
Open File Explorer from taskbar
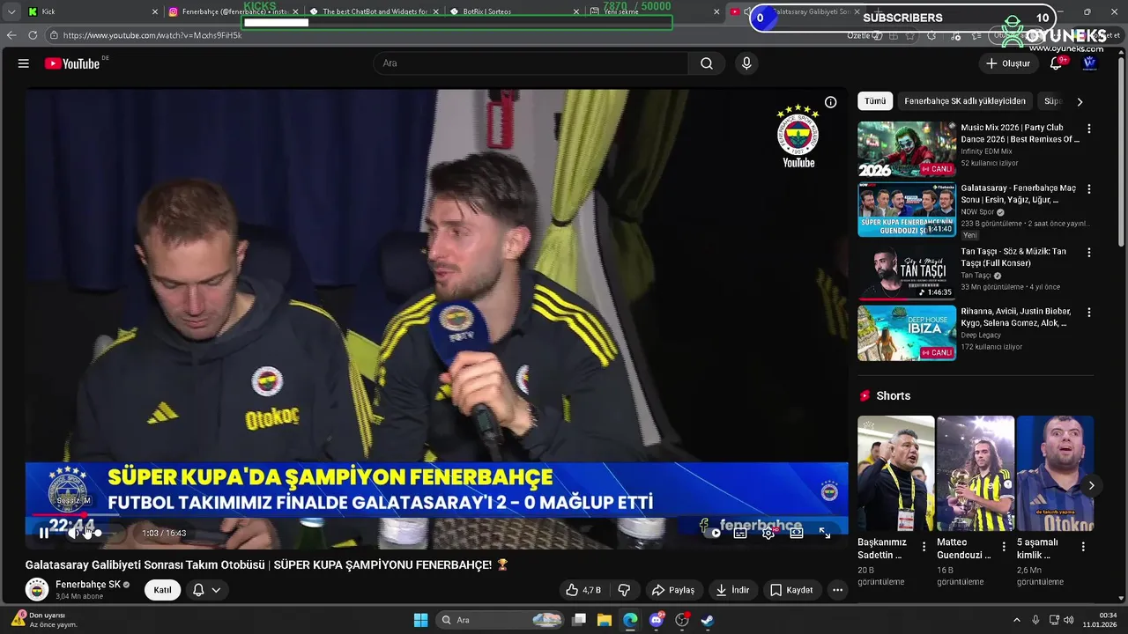click(x=605, y=620)
